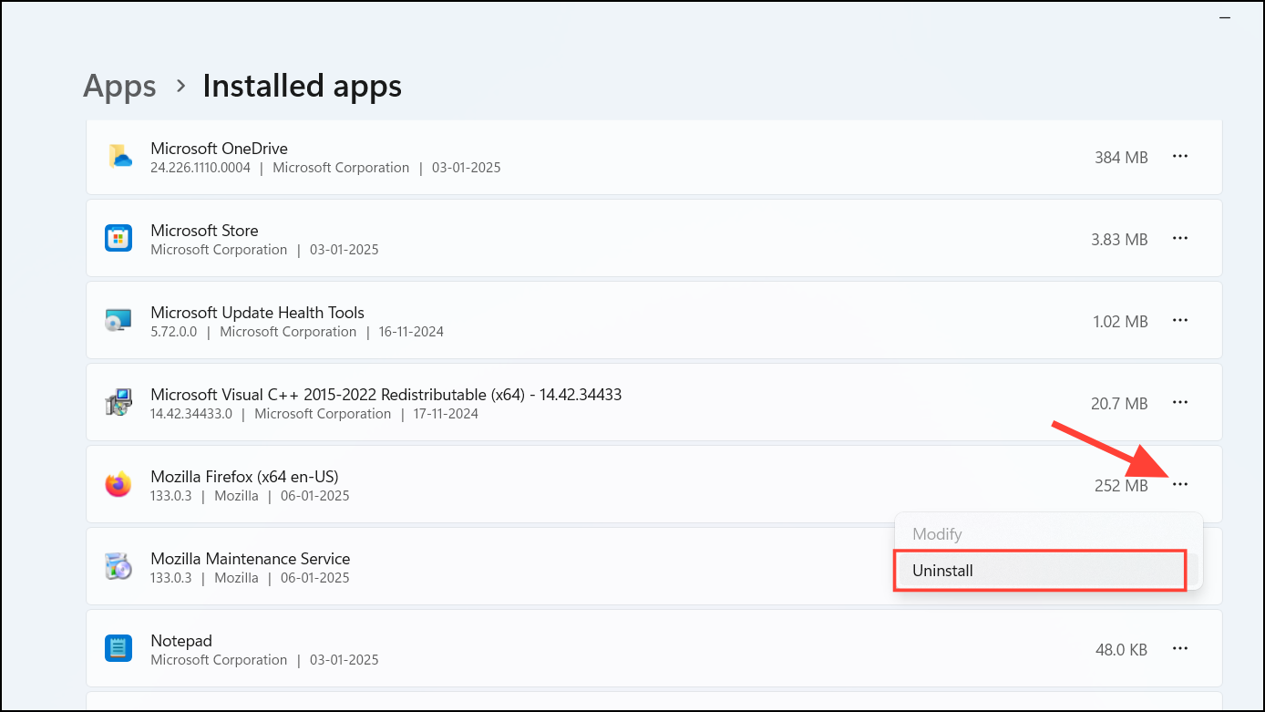Click OneDrive version 24.226.1110.0004 text
Image resolution: width=1265 pixels, height=712 pixels.
200,168
